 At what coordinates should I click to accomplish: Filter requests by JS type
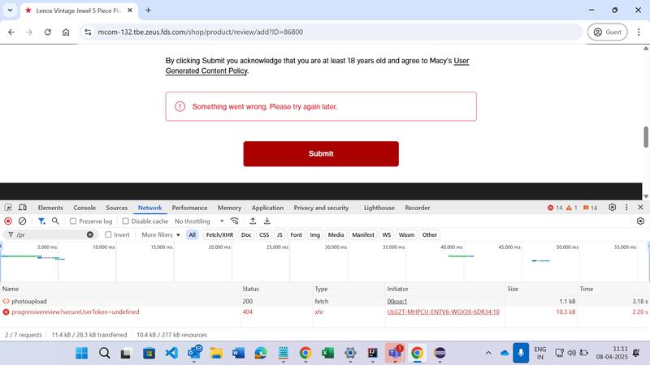click(x=279, y=234)
